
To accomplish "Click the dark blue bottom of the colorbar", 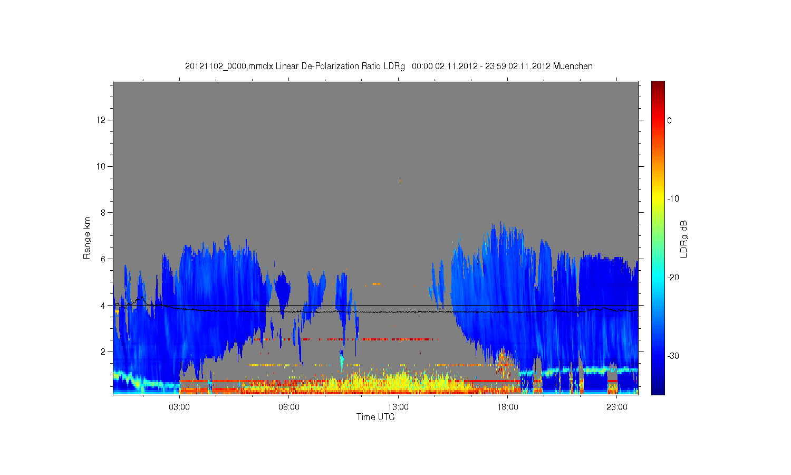I will pyautogui.click(x=658, y=389).
